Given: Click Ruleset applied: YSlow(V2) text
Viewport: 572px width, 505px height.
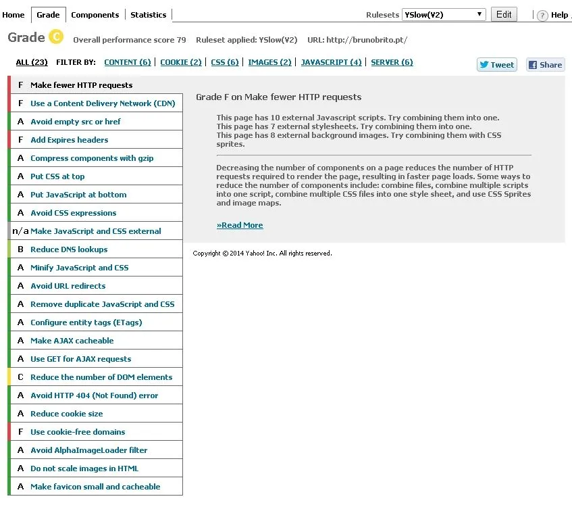Looking at the screenshot, I should pos(246,40).
